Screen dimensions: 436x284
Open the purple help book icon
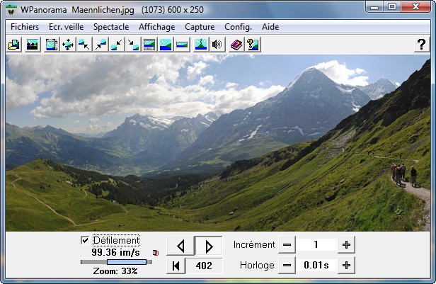tap(236, 45)
